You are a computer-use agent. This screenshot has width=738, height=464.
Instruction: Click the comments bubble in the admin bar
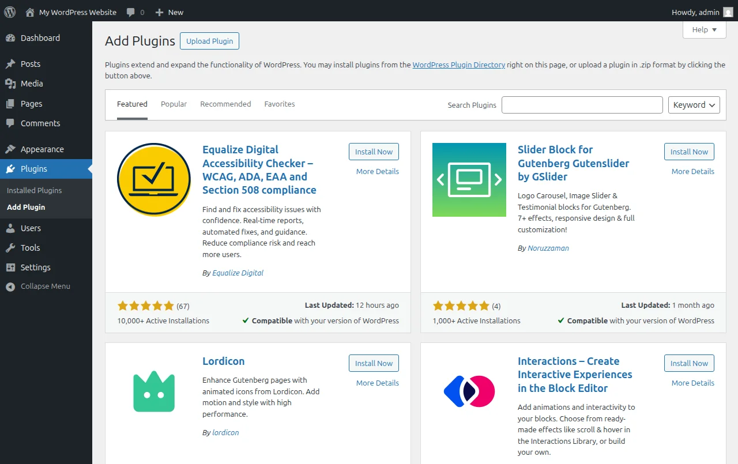(x=131, y=12)
